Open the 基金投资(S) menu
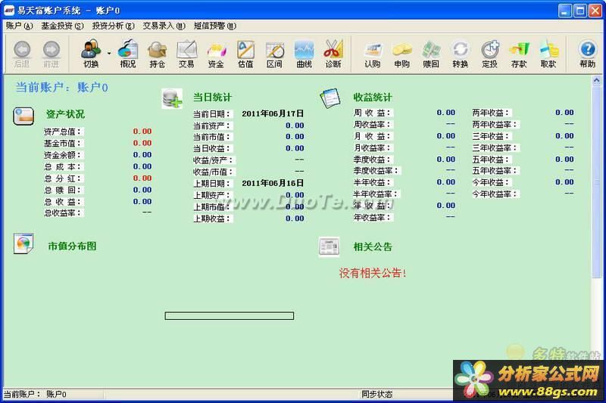The width and height of the screenshot is (606, 403). tap(62, 26)
